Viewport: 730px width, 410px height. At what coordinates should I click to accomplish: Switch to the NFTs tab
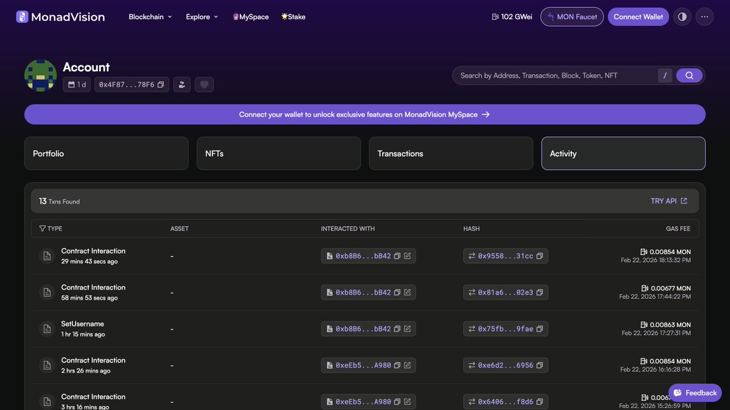click(x=279, y=153)
